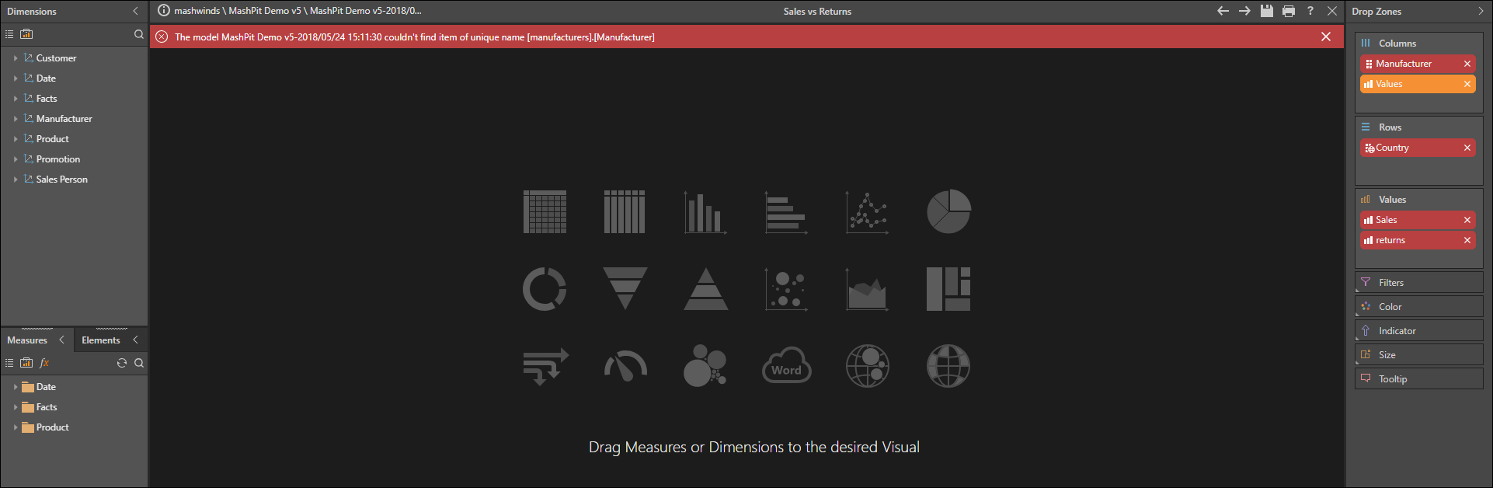
Task: Select the funnel chart visual
Action: tap(625, 288)
